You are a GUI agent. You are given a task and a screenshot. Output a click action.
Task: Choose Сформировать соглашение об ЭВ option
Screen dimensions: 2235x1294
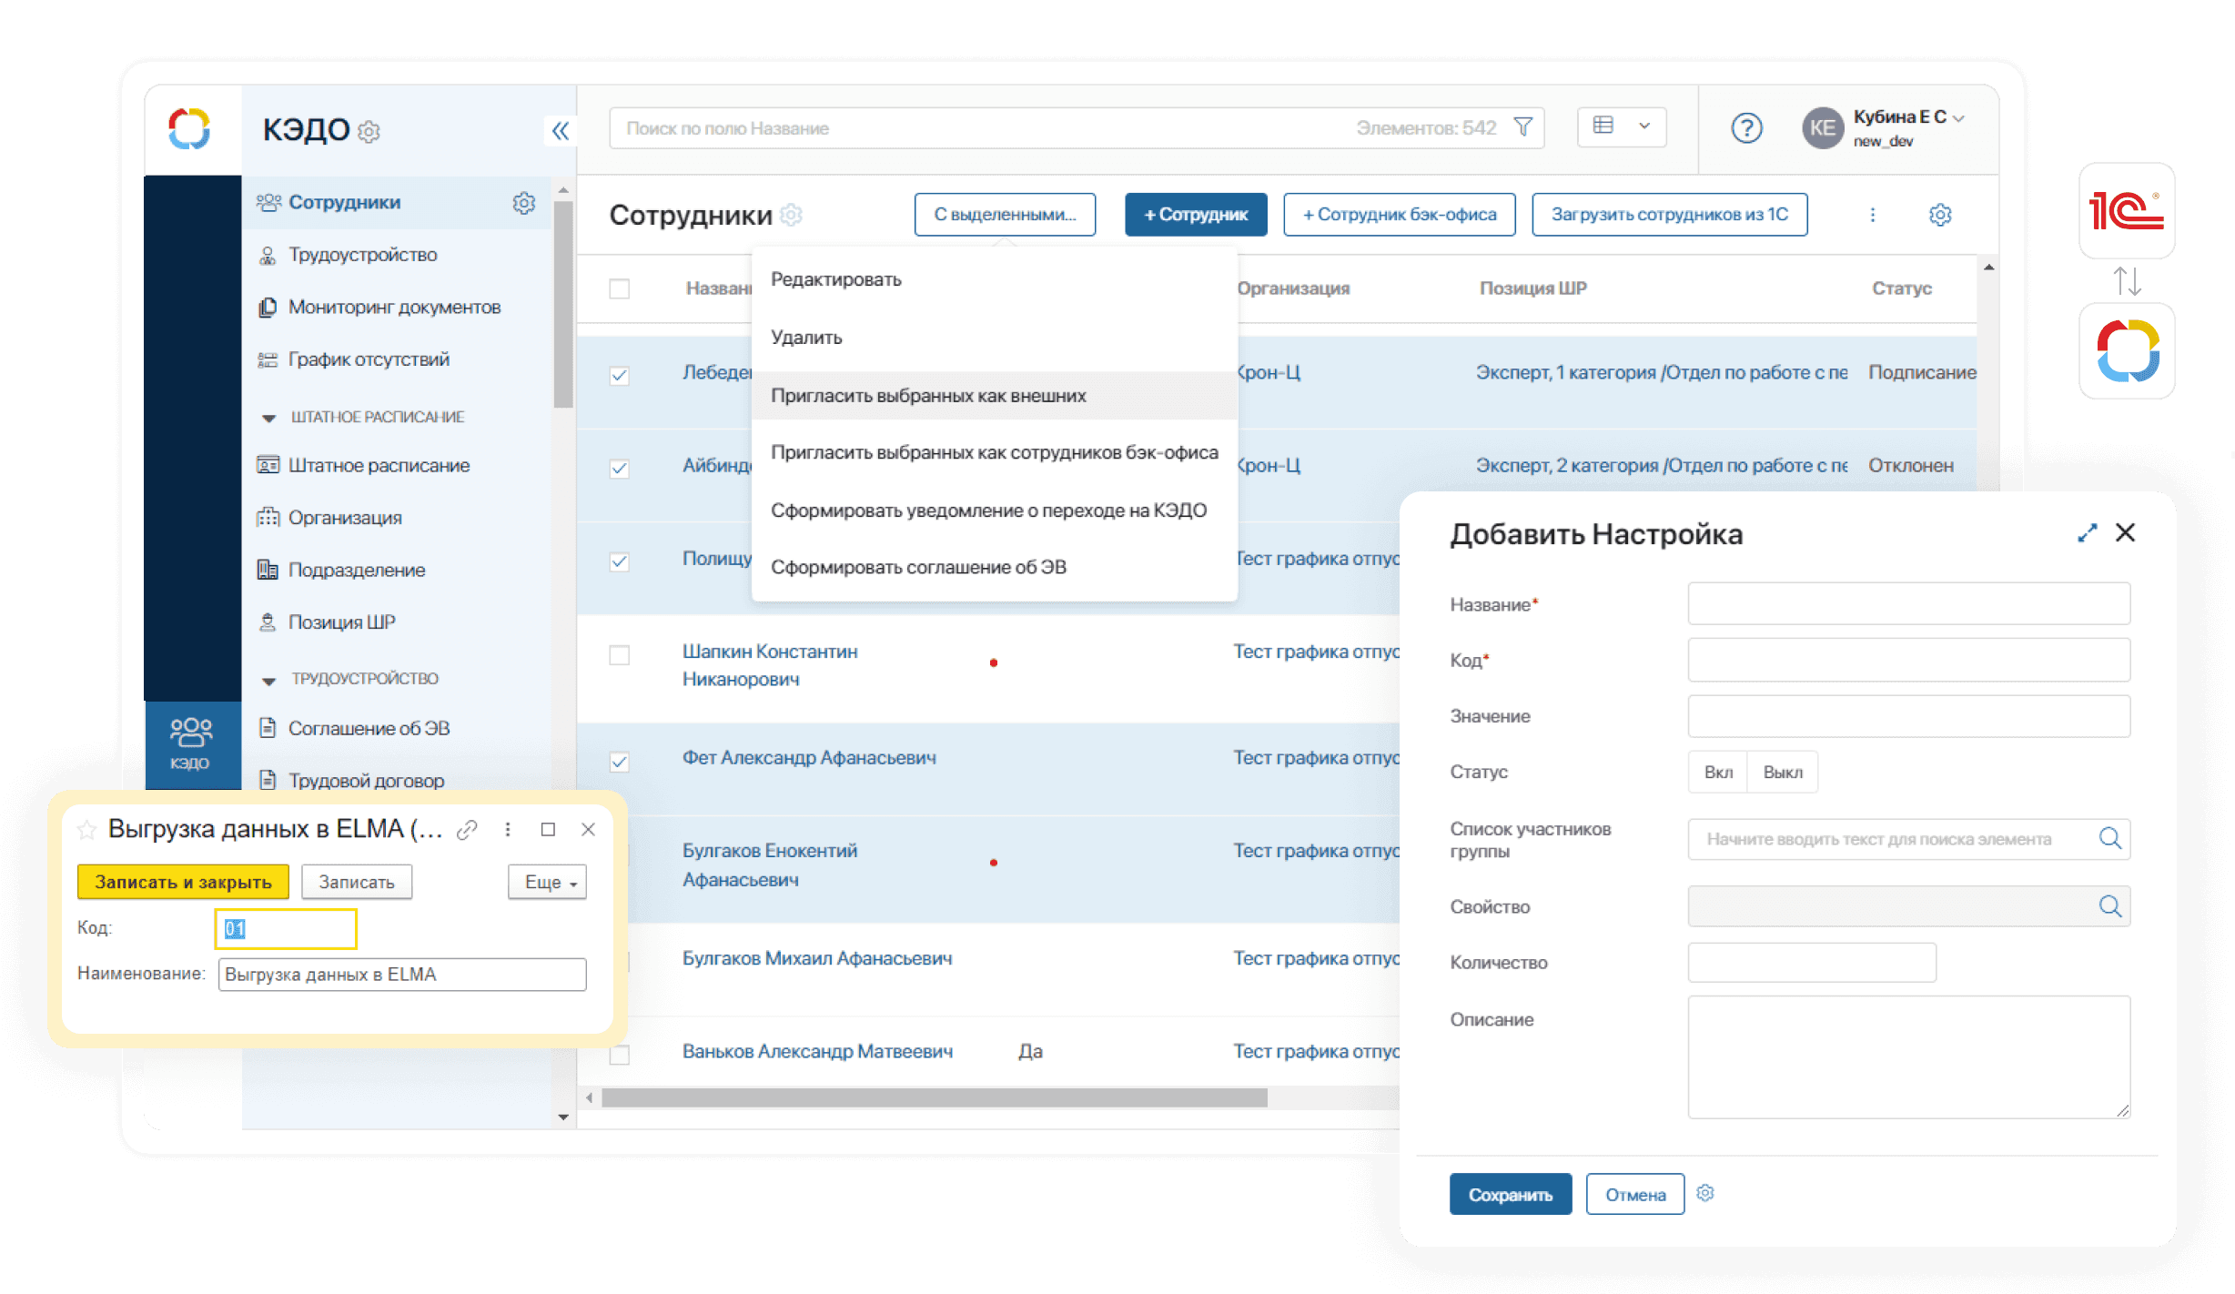[x=918, y=567]
